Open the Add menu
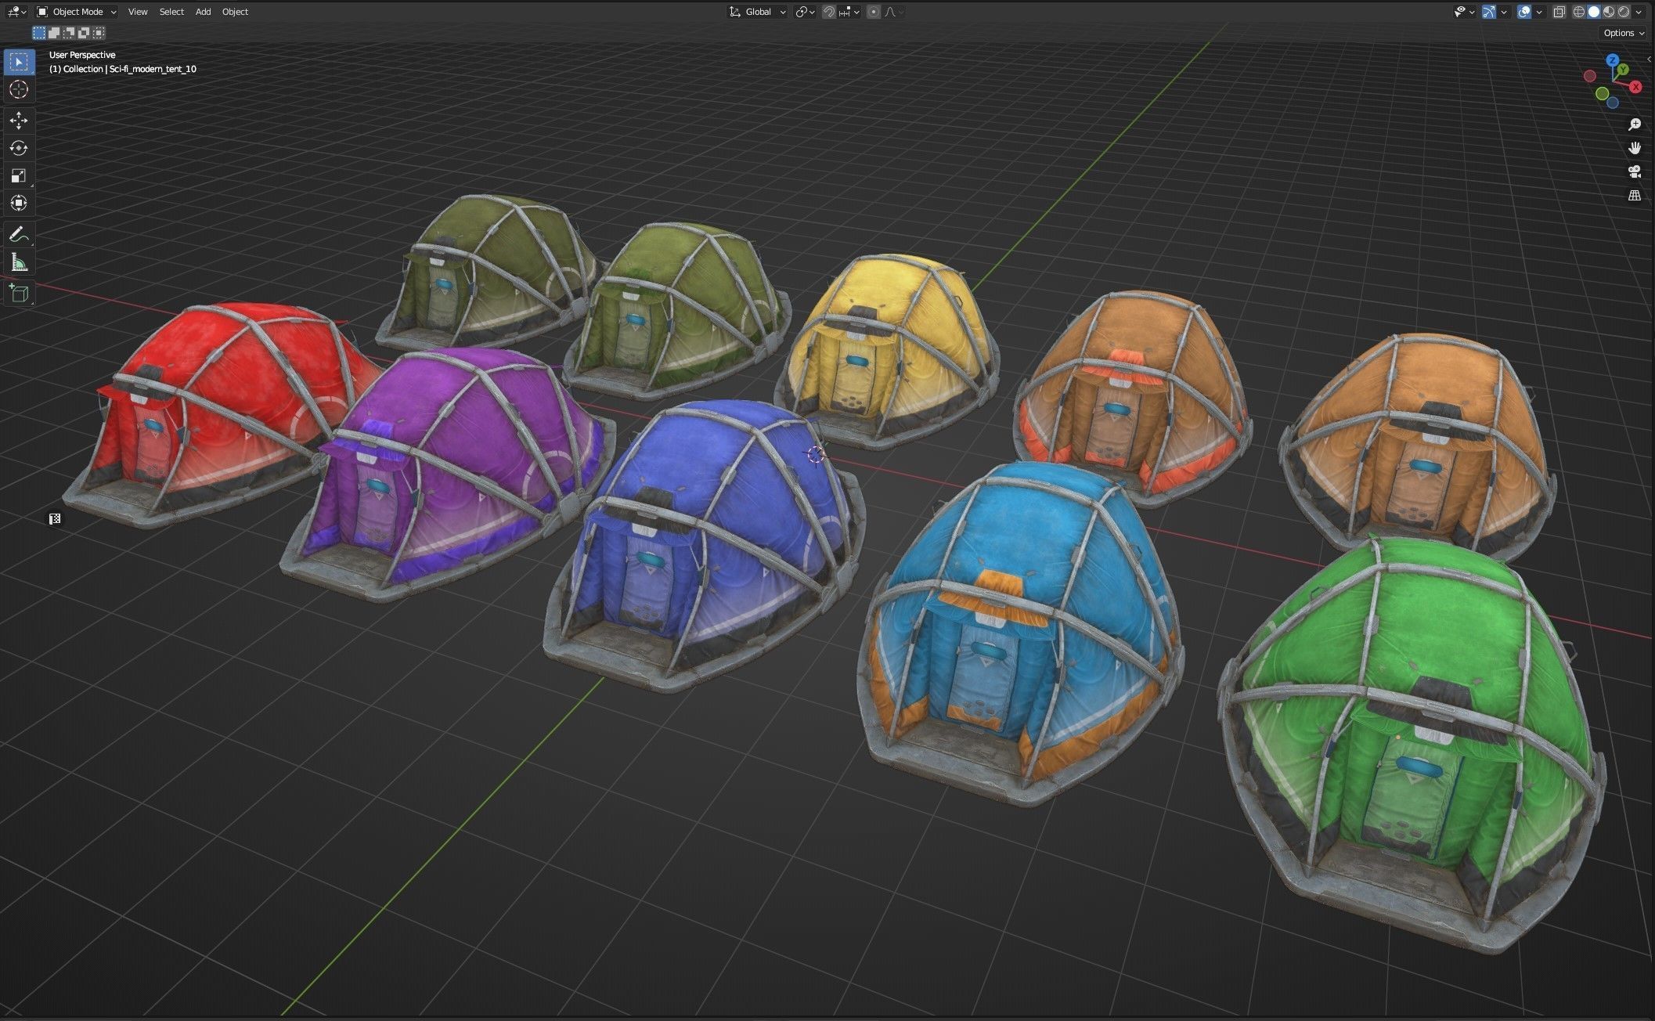1655x1021 pixels. [x=203, y=12]
